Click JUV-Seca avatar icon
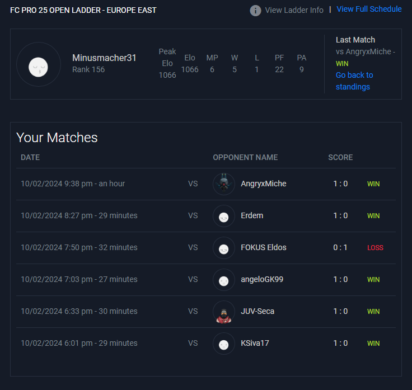This screenshot has width=412, height=390. (223, 312)
